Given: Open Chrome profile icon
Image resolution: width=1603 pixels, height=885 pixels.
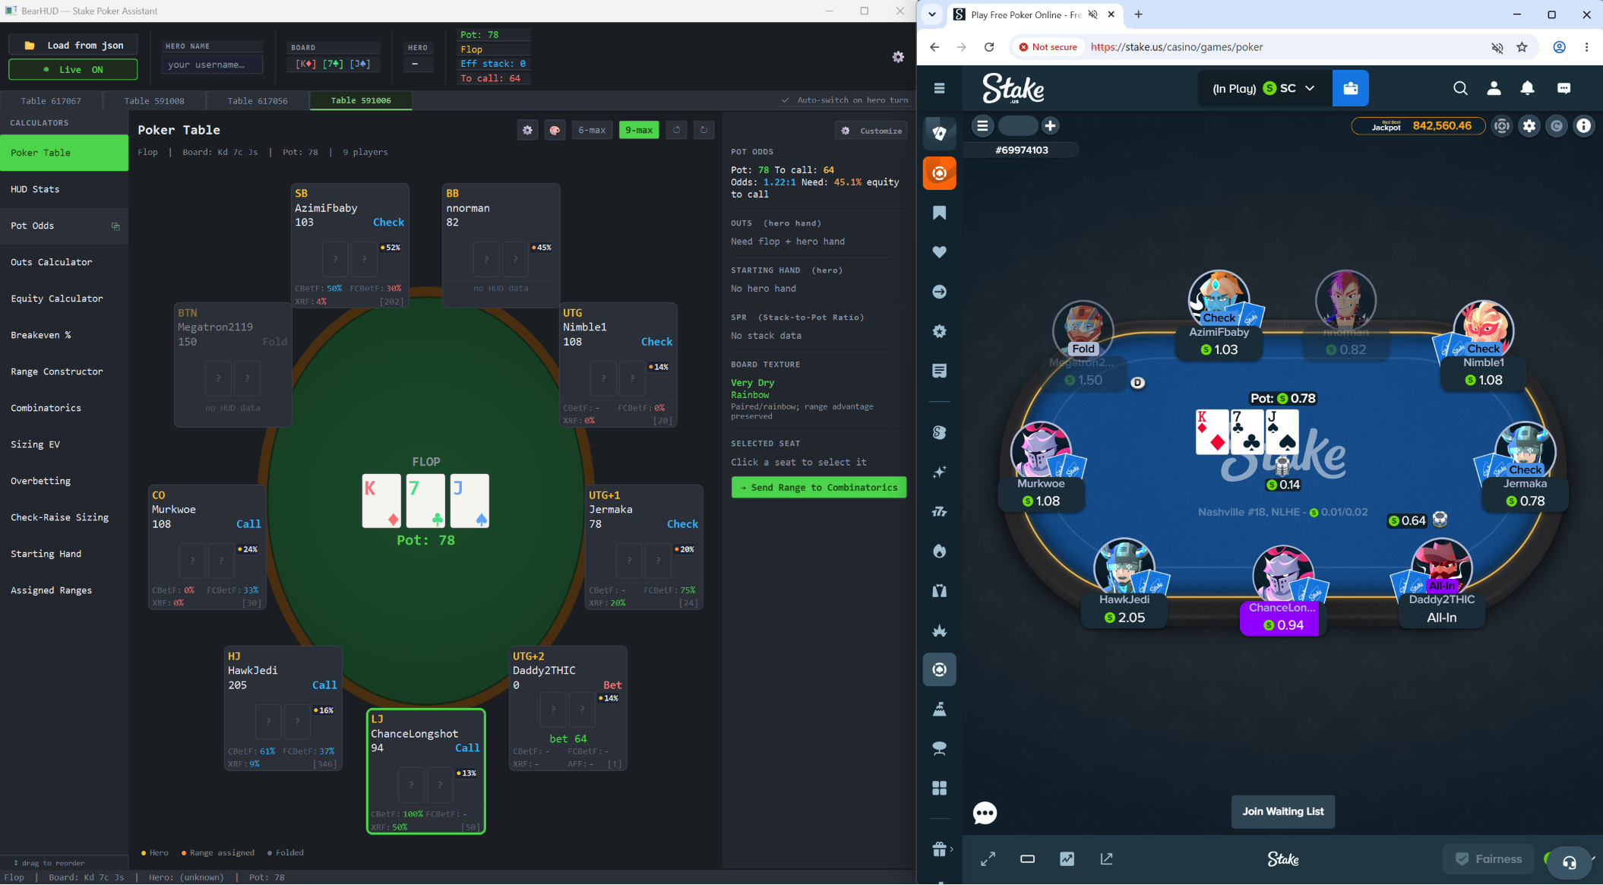Looking at the screenshot, I should click(x=1559, y=47).
